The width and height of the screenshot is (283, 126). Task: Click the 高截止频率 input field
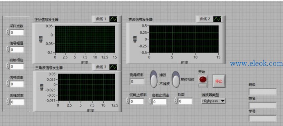(159, 102)
